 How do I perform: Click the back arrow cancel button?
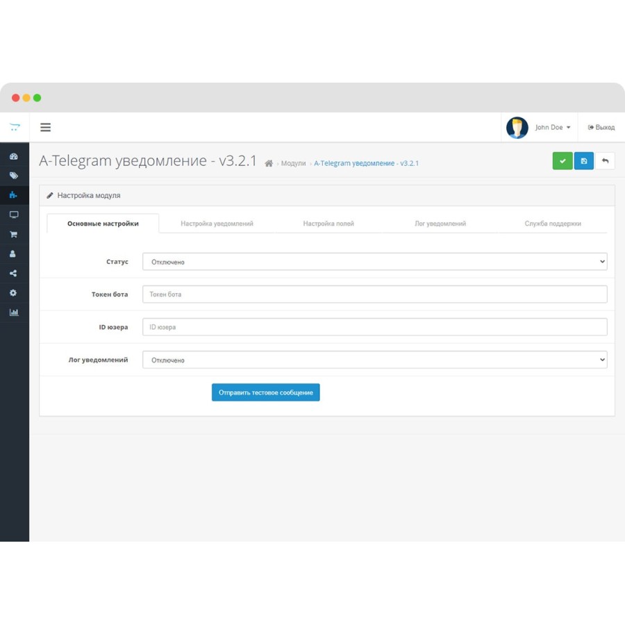click(x=605, y=160)
